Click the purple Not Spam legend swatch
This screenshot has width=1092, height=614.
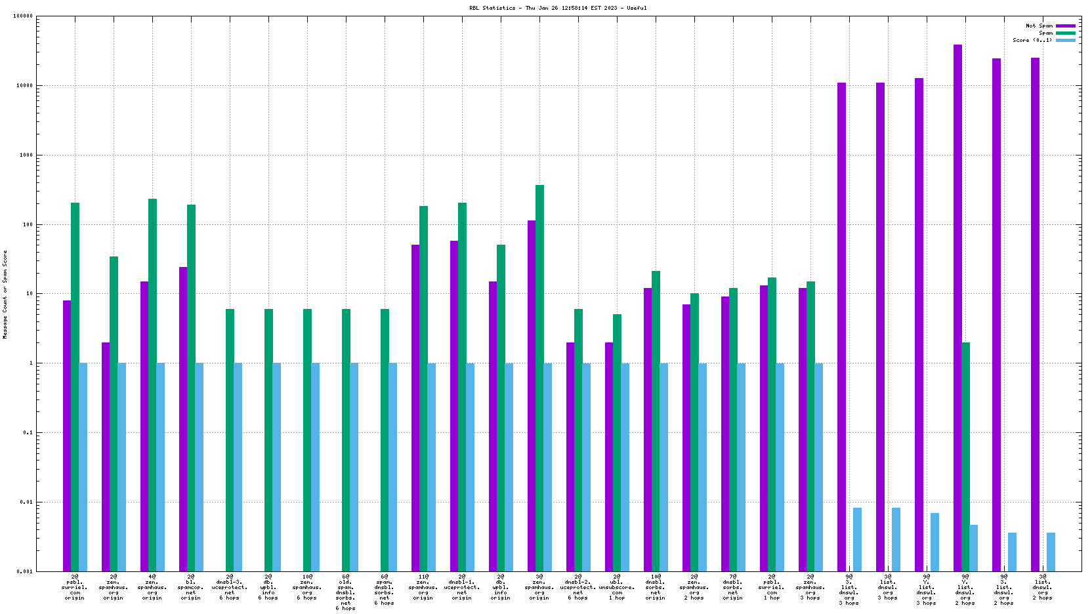pyautogui.click(x=1065, y=26)
